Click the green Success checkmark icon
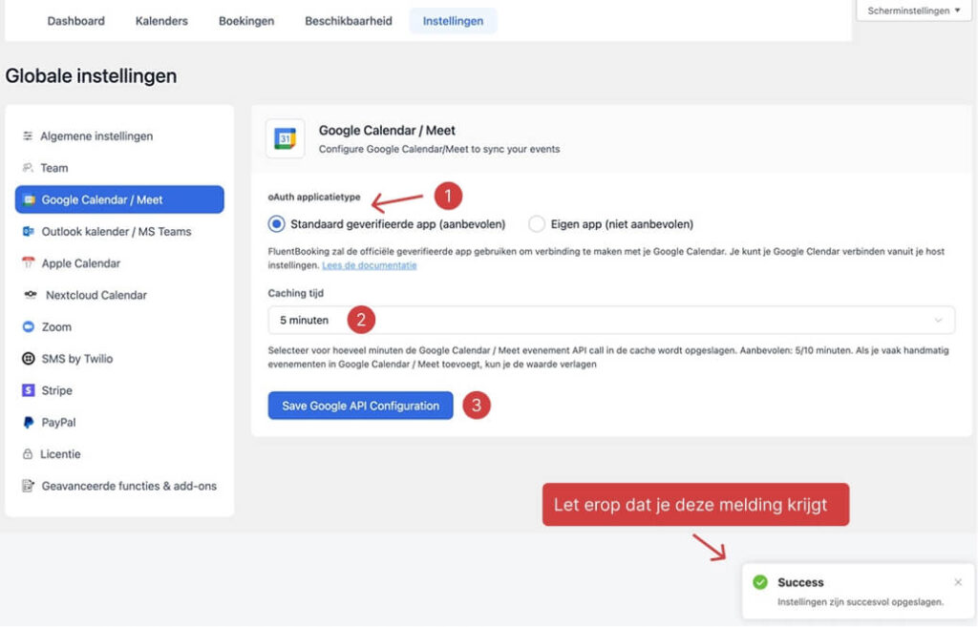 tap(760, 582)
